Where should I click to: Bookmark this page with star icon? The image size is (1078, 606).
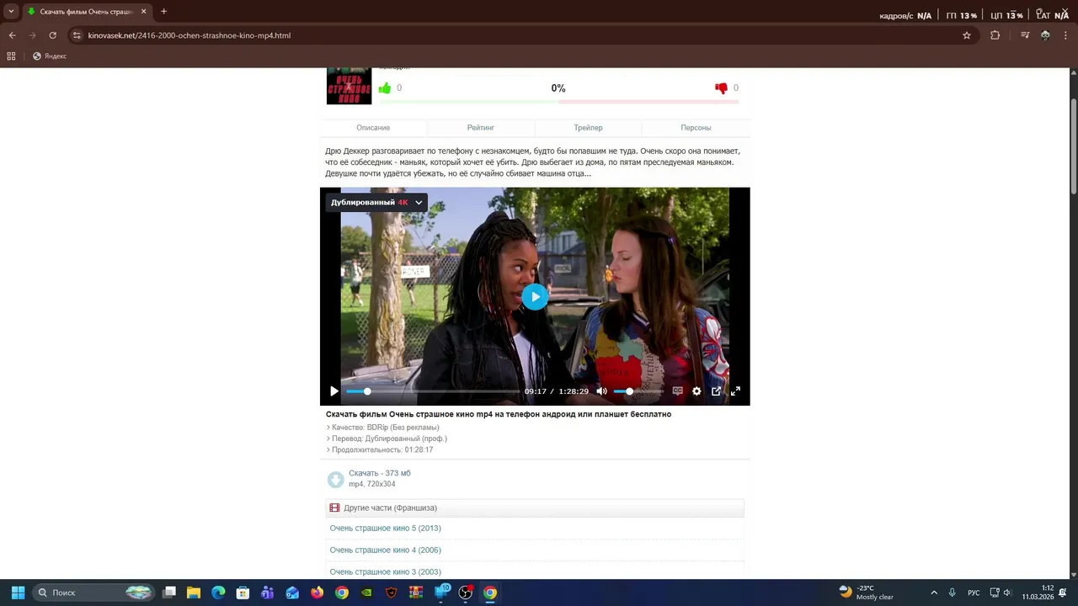coord(967,35)
